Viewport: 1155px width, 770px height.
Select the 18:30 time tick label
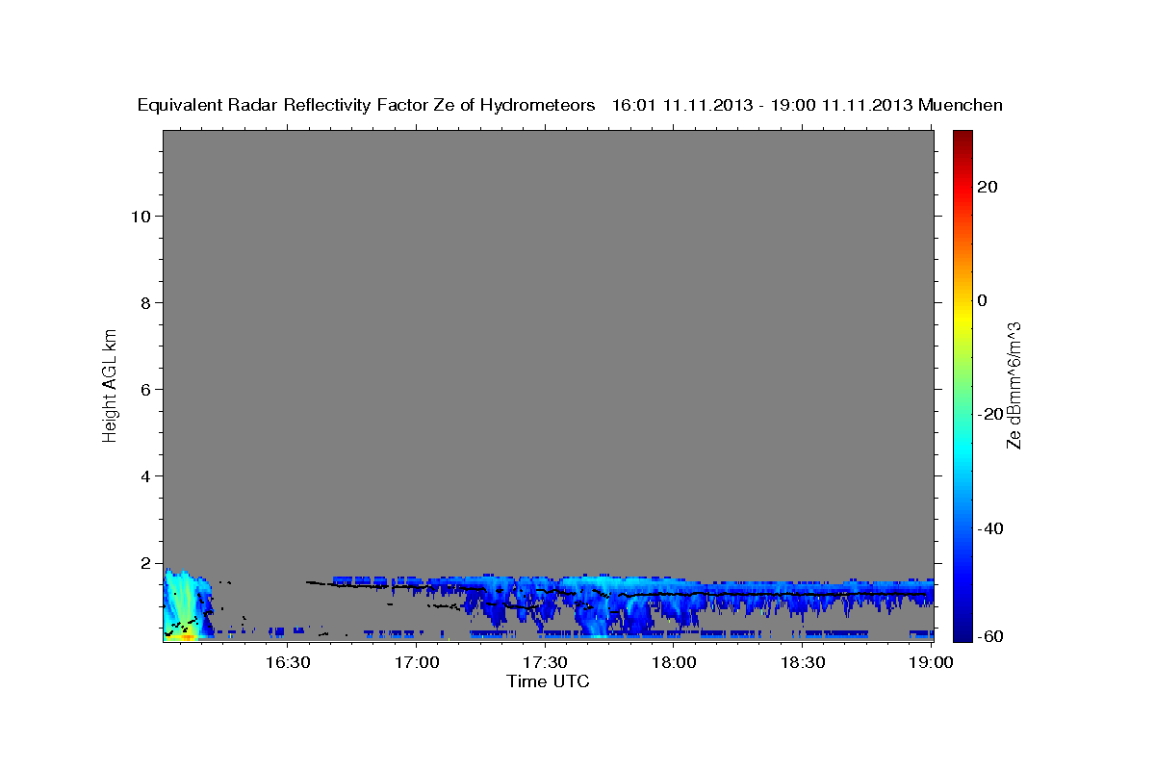(803, 662)
